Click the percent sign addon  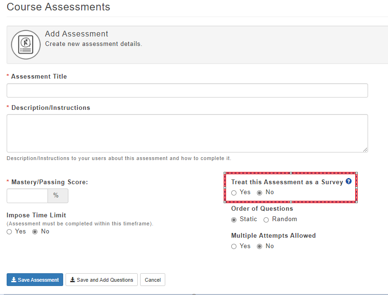click(58, 196)
